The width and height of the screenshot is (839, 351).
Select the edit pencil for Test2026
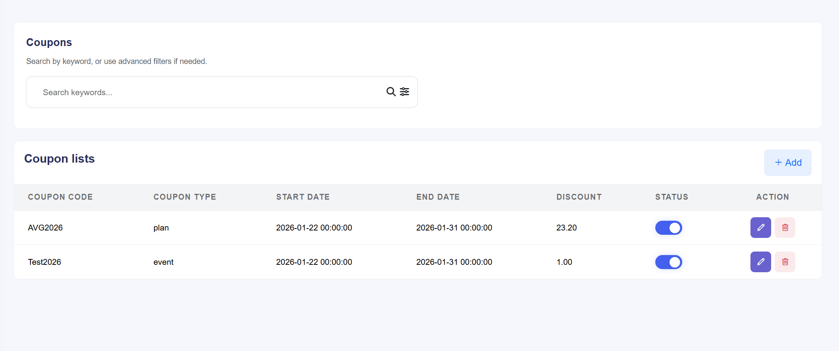(760, 262)
